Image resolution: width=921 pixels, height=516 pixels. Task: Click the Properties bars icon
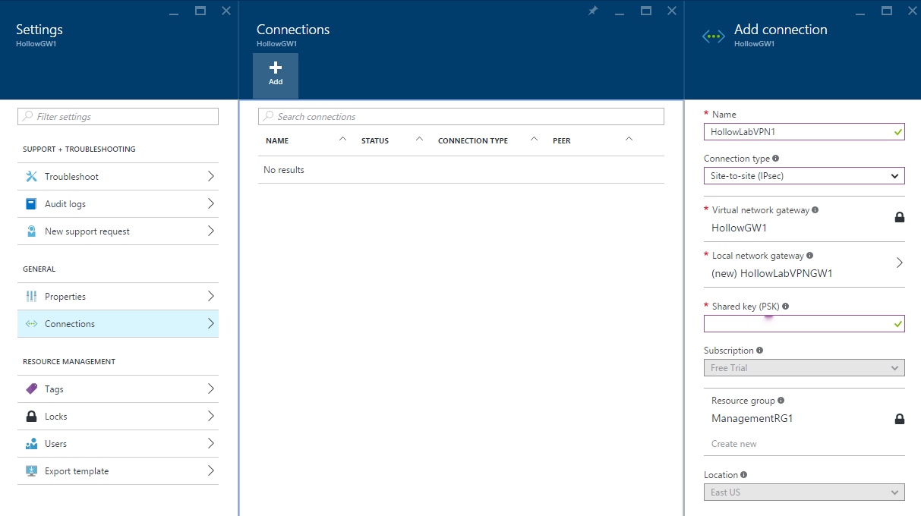(x=31, y=296)
